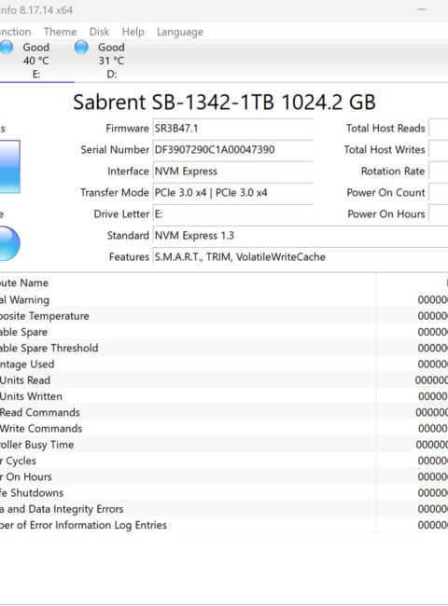The width and height of the screenshot is (448, 606).
Task: Select the Composite Temperature attribute row
Action: click(224, 316)
